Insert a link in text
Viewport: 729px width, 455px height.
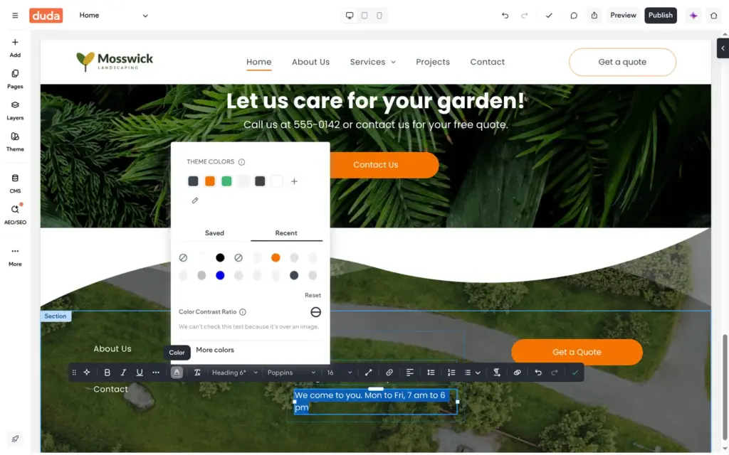[x=389, y=373]
